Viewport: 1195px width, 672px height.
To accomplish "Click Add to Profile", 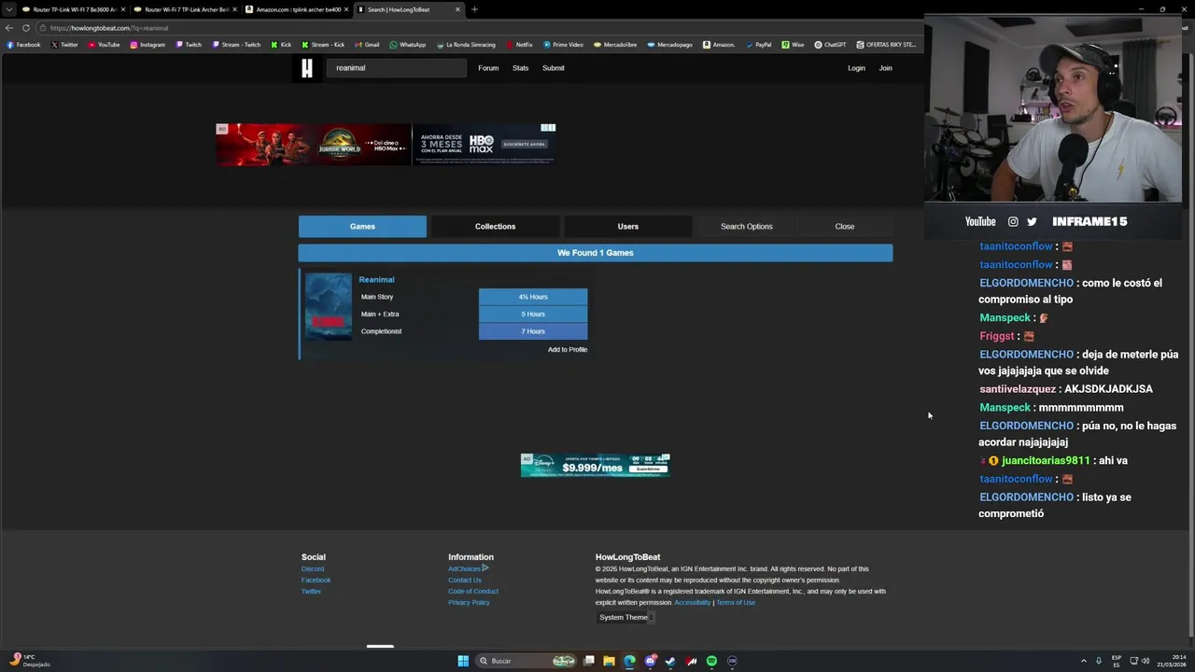I will 568,350.
